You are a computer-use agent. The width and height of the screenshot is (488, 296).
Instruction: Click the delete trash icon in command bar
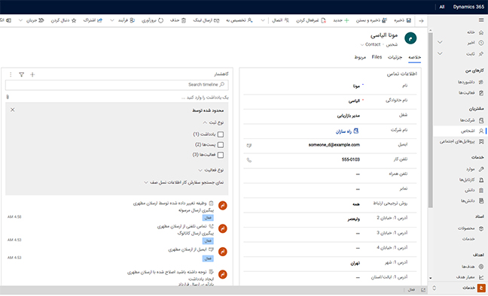(184, 20)
